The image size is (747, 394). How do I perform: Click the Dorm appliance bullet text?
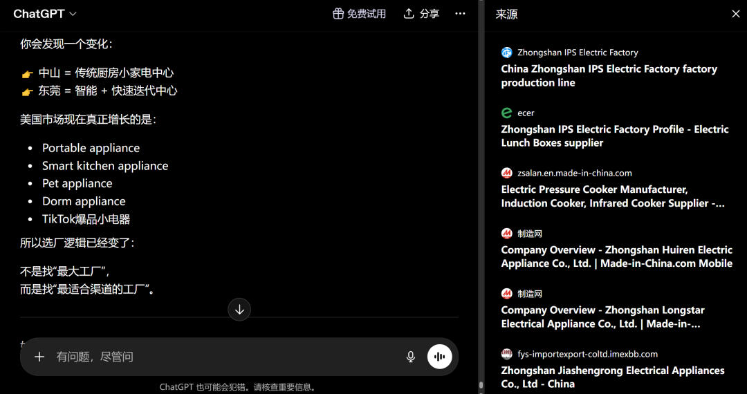click(x=84, y=201)
